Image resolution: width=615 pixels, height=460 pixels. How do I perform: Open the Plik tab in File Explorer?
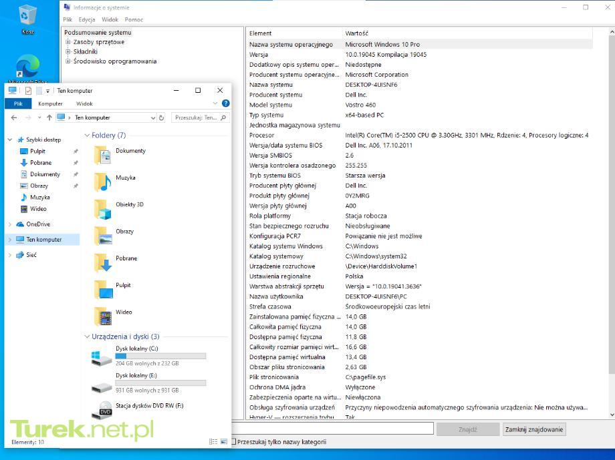pyautogui.click(x=18, y=103)
